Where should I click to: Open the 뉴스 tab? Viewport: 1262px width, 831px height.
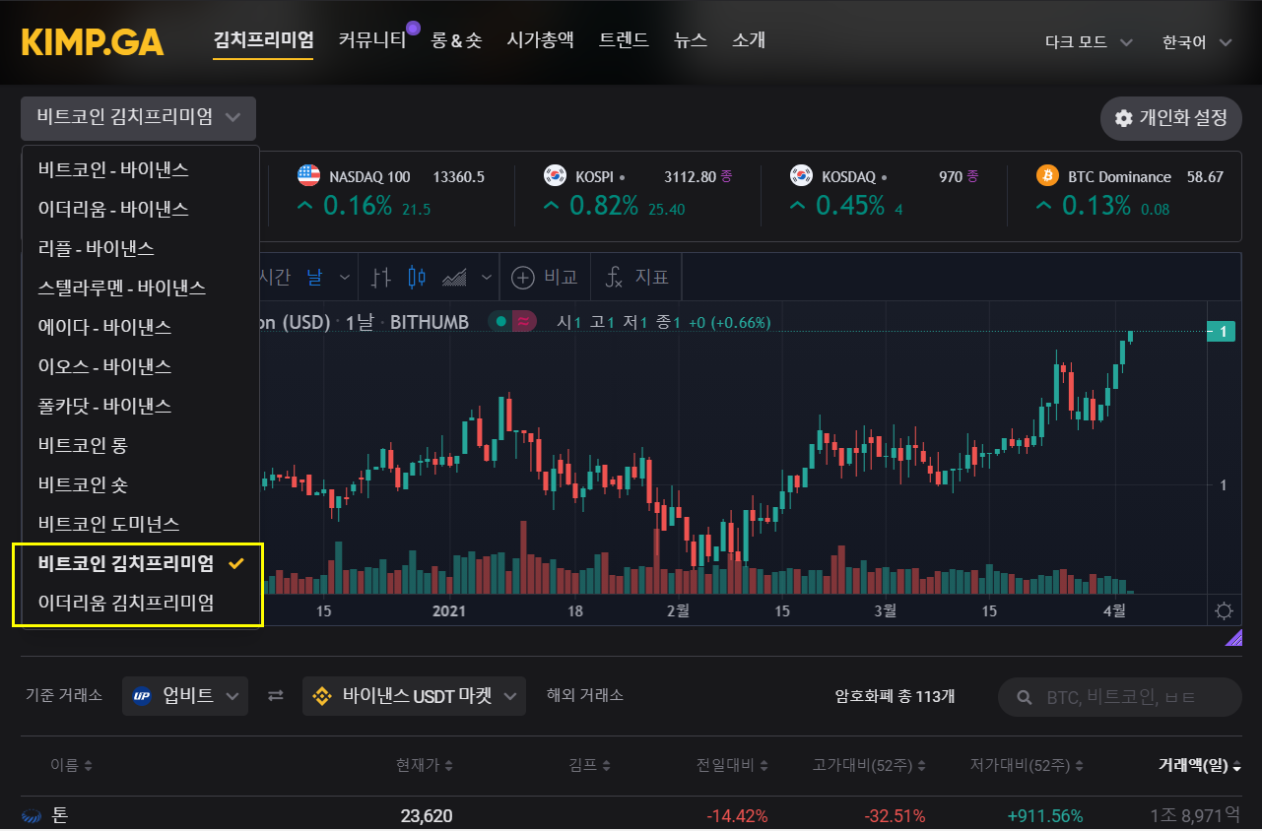pyautogui.click(x=690, y=40)
